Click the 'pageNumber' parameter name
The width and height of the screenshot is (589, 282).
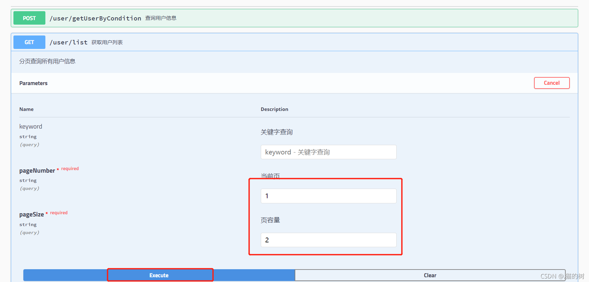coord(37,170)
